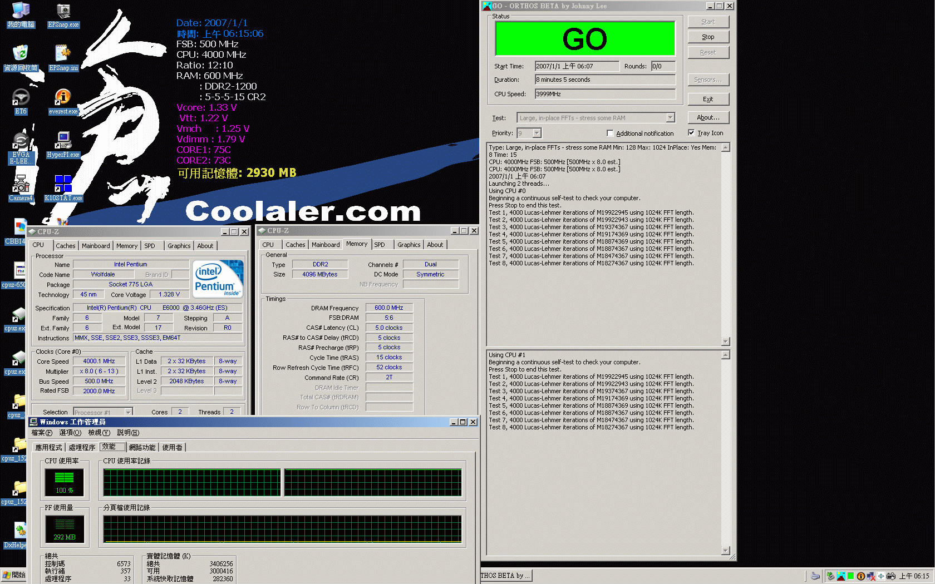Open the Processor selection dropdown in CPU-Z
The height and width of the screenshot is (584, 935).
point(129,412)
